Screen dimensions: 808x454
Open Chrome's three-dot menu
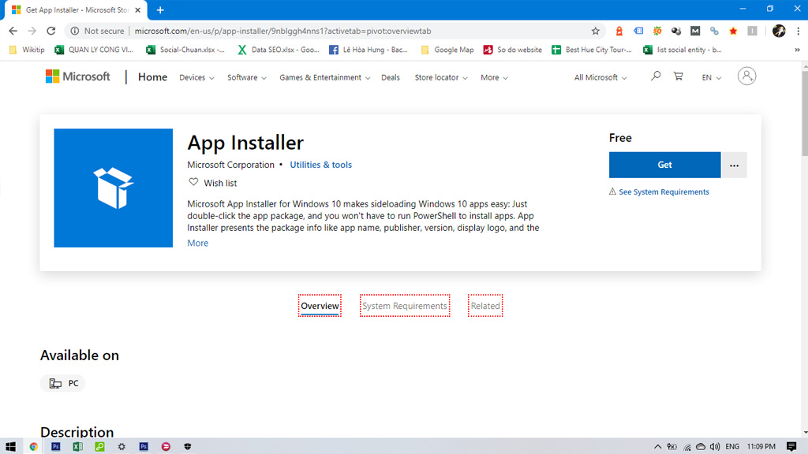point(798,31)
